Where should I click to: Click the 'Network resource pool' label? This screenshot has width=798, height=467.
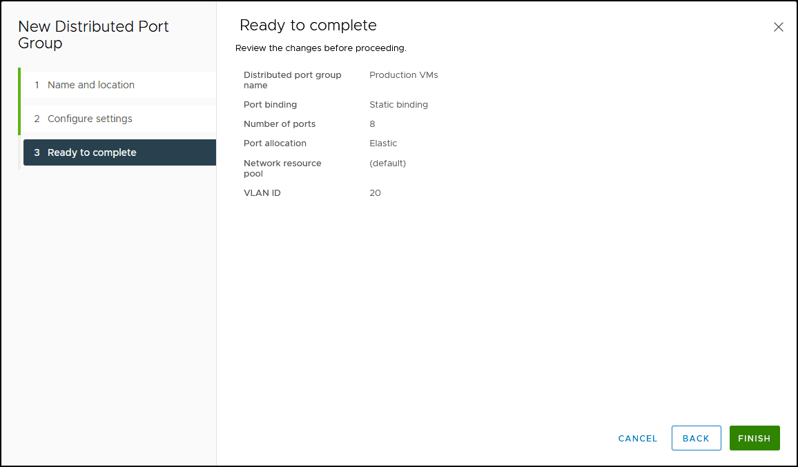pos(282,168)
